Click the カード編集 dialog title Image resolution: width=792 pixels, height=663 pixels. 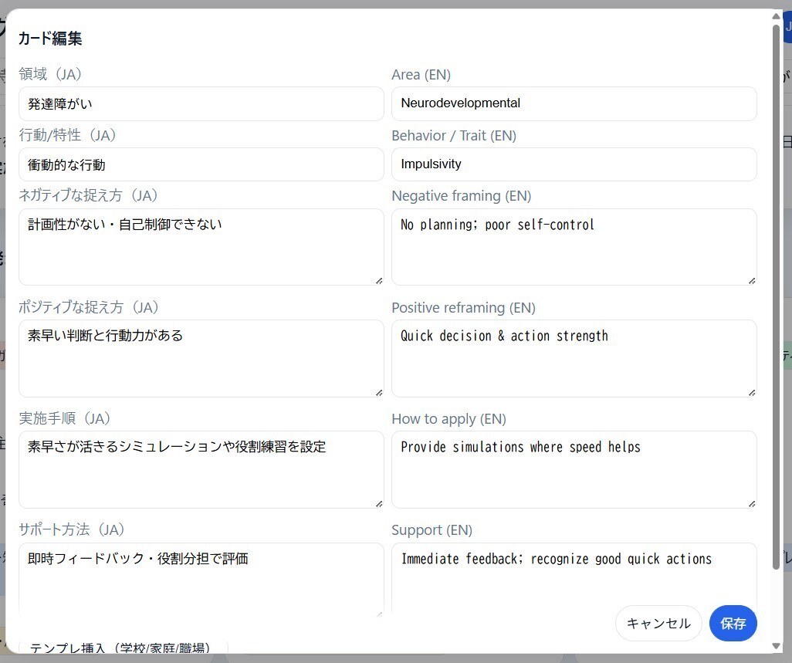[x=50, y=39]
